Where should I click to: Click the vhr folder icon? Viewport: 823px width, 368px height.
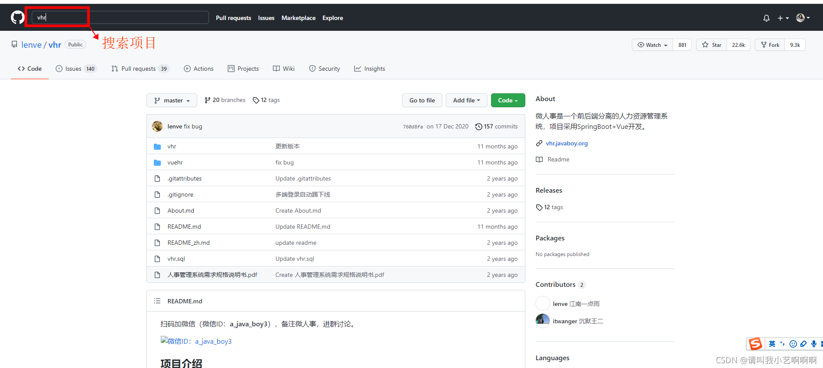(157, 147)
